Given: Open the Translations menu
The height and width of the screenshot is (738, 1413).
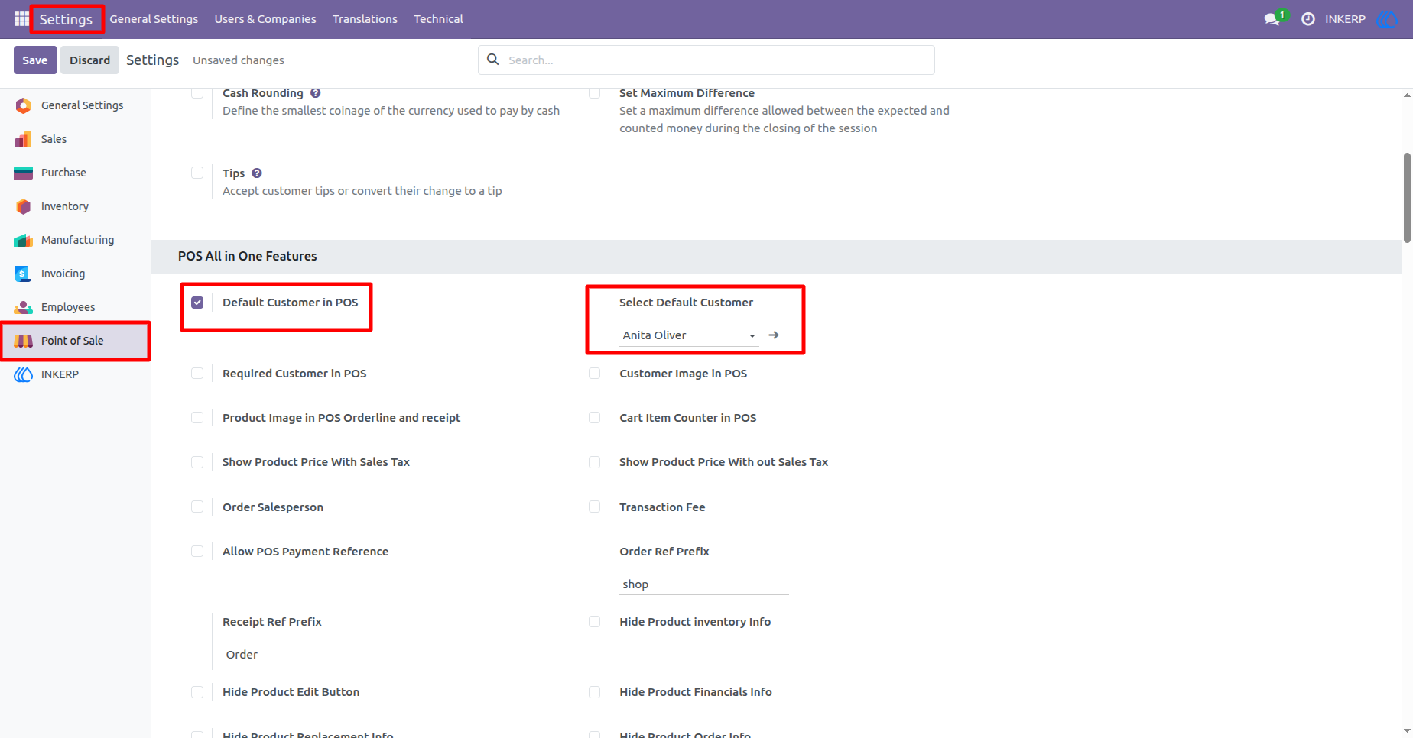Looking at the screenshot, I should (365, 19).
